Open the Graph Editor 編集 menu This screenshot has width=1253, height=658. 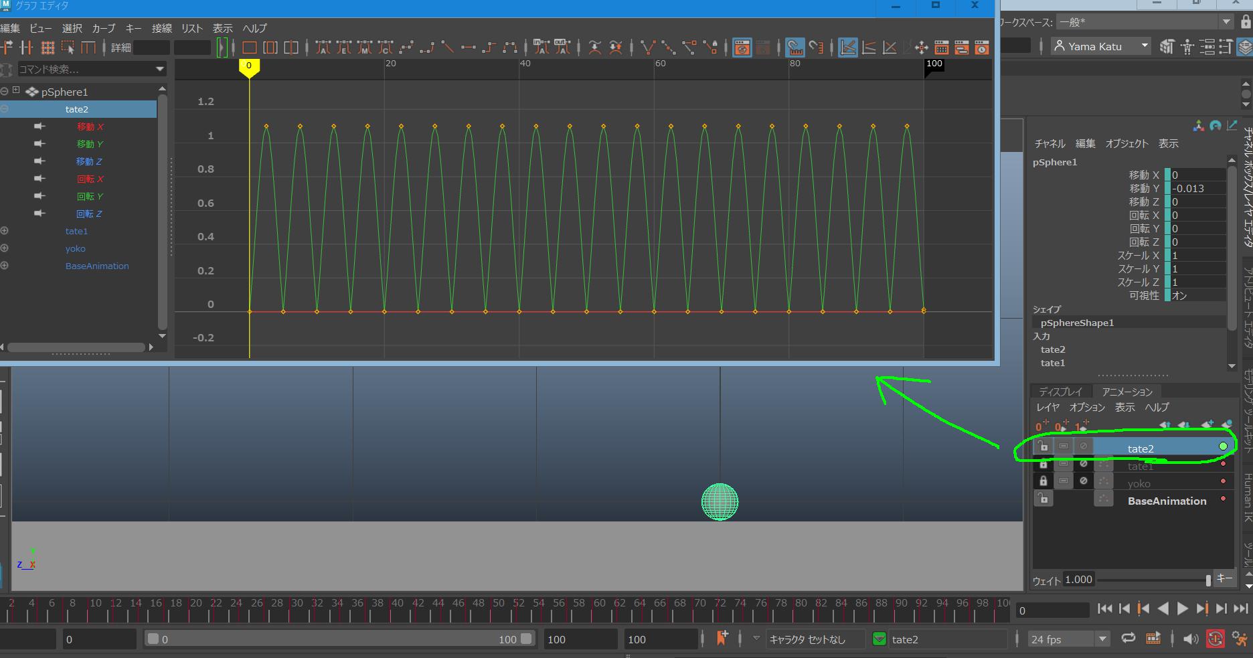click(10, 28)
